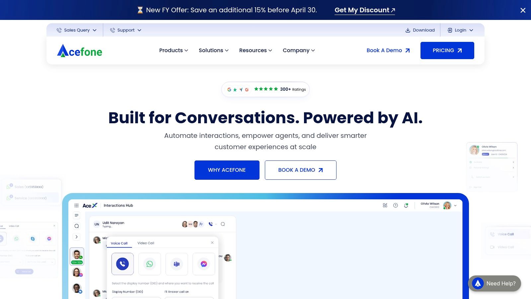Click the search icon in AceX sidebar
This screenshot has height=299, width=531.
click(x=76, y=226)
